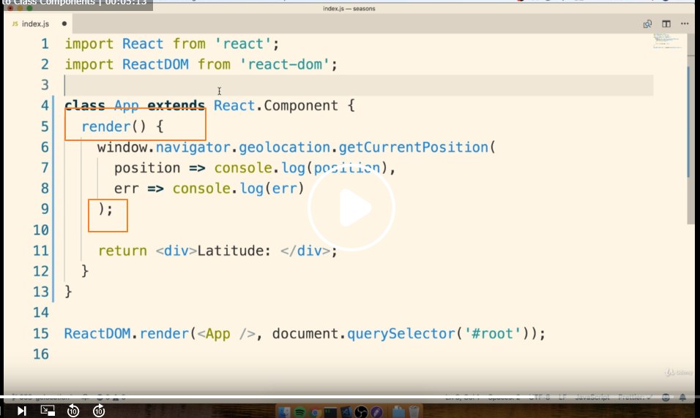Click the '#root' string on line 15

492,333
